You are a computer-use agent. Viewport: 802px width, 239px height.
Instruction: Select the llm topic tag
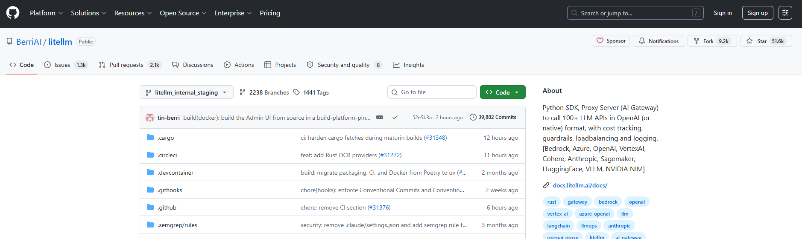click(625, 214)
